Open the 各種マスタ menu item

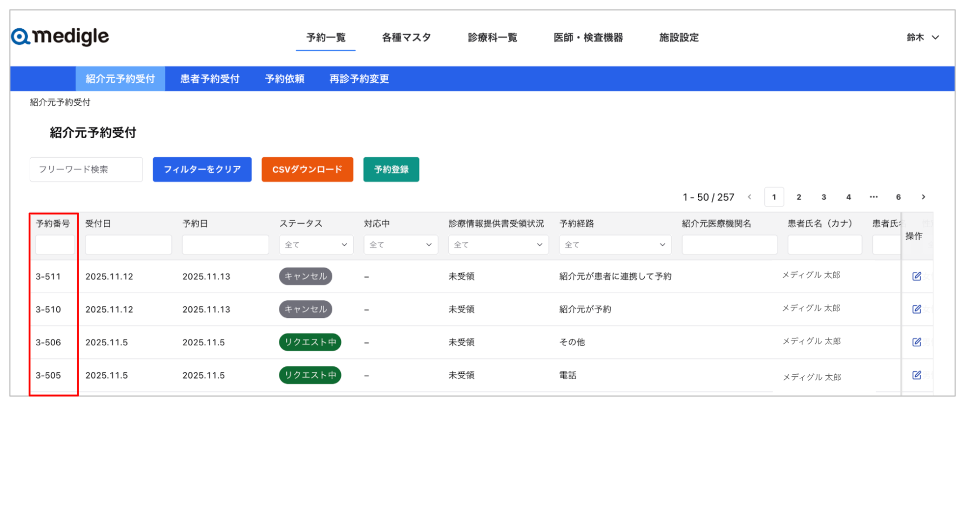coord(406,37)
